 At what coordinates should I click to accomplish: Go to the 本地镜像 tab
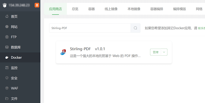point(134,9)
